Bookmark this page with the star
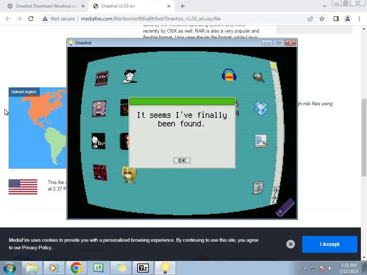 (x=322, y=19)
